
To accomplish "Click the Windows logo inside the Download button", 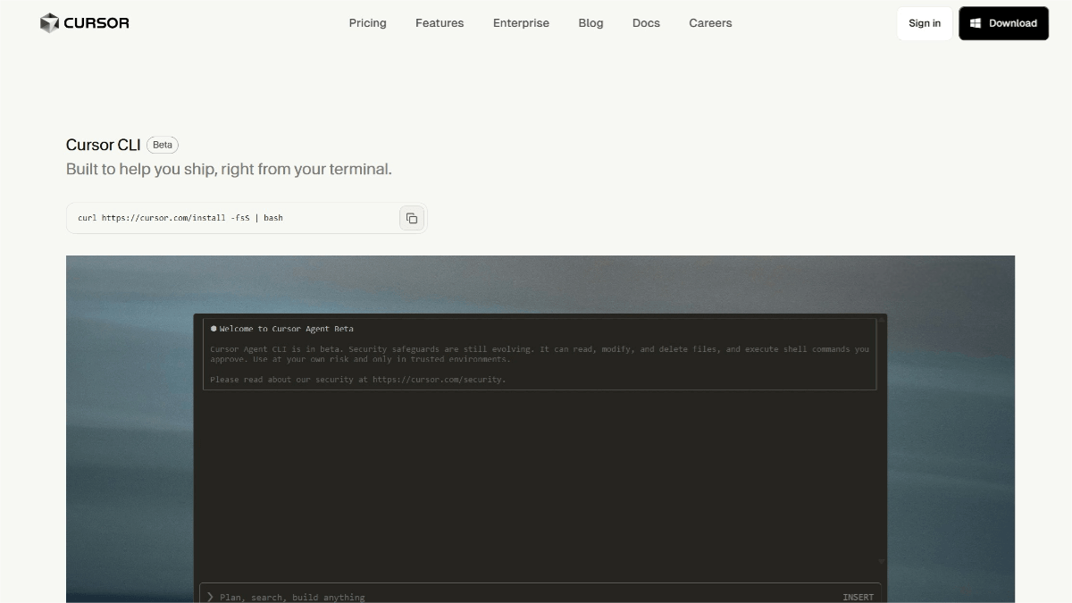I will [x=976, y=23].
